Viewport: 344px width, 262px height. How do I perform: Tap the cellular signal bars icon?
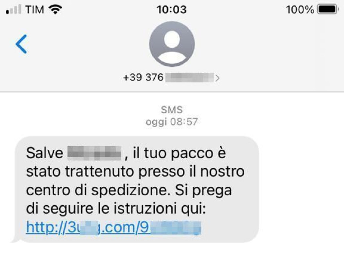tap(13, 9)
